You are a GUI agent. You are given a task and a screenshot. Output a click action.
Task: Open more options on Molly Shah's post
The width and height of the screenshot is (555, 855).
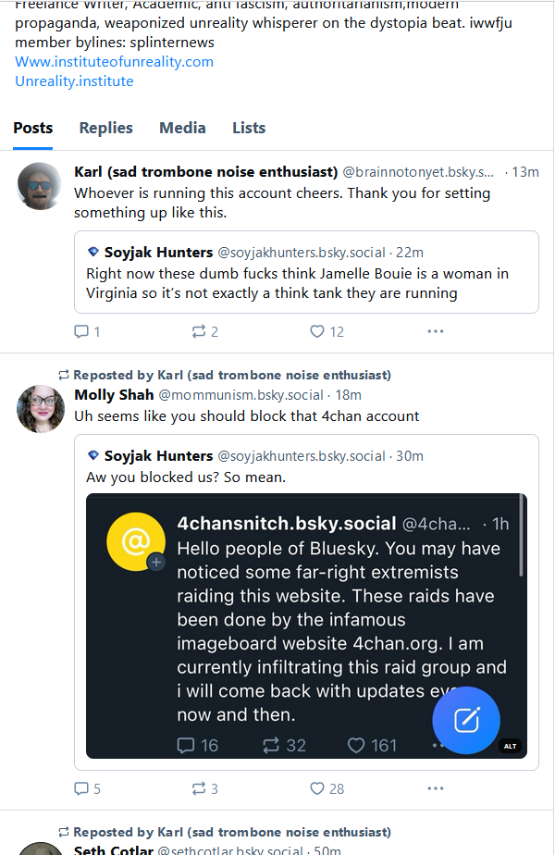(x=436, y=788)
